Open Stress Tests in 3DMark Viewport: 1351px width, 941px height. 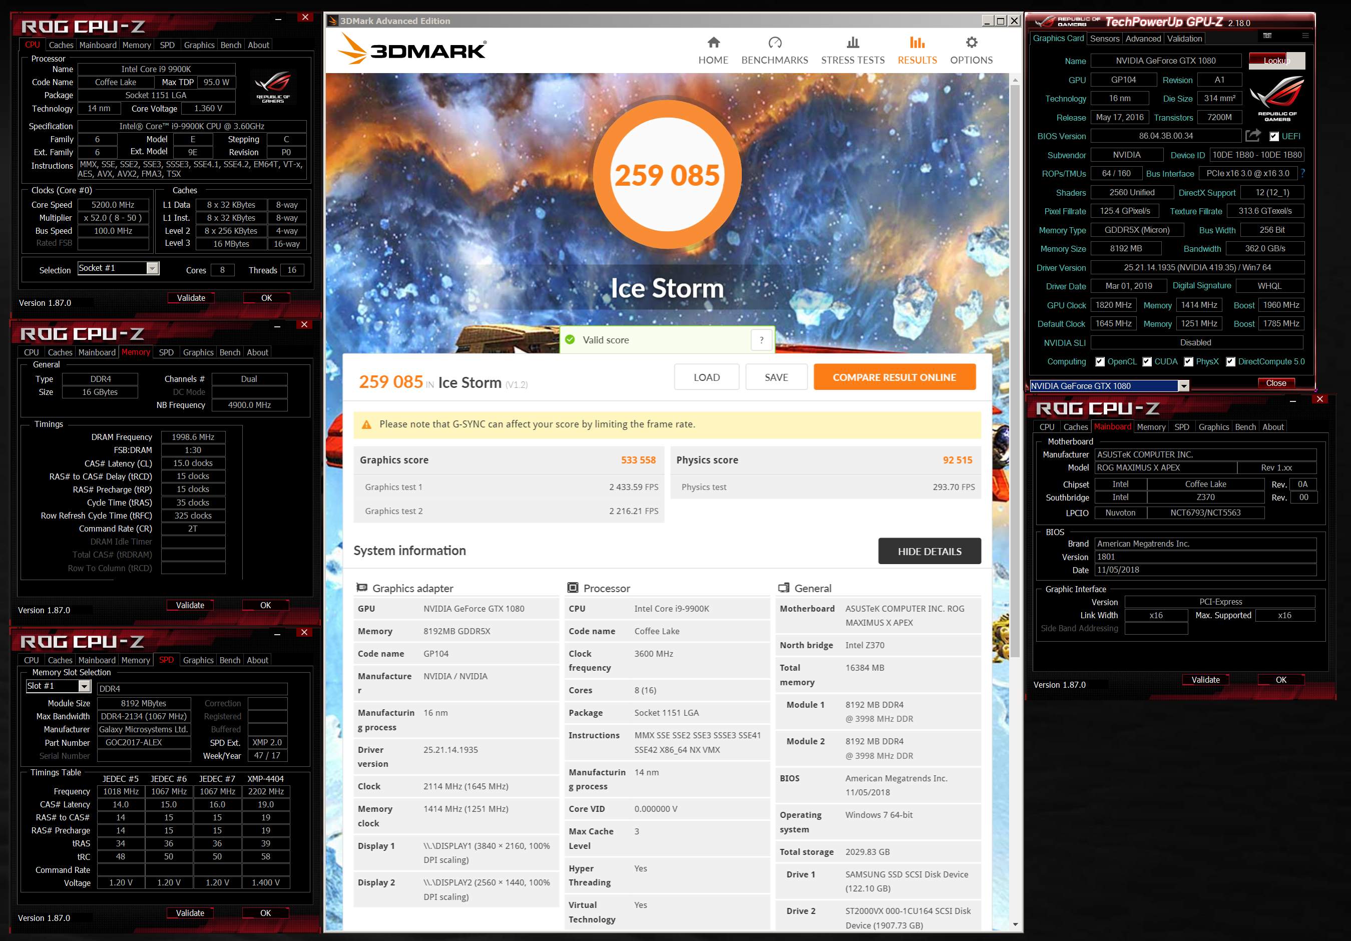[x=852, y=51]
